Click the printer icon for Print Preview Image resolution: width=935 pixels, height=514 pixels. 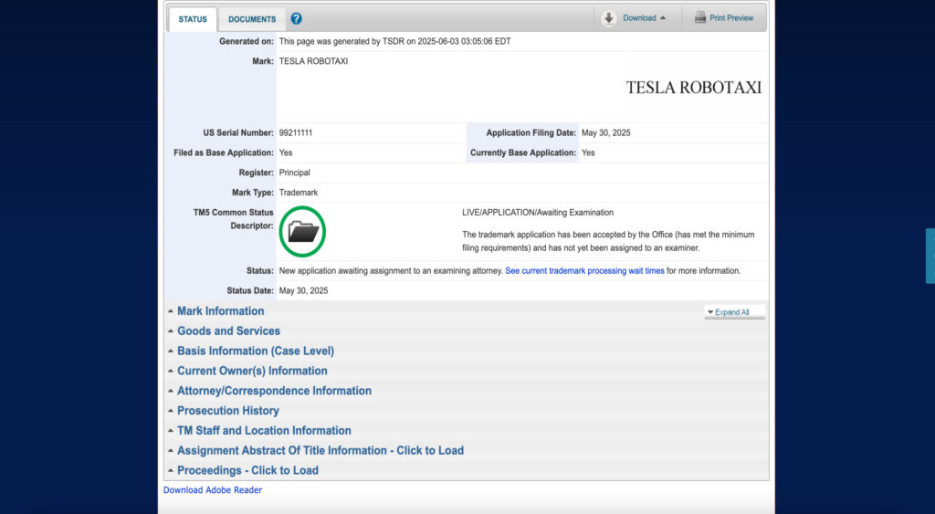coord(700,18)
